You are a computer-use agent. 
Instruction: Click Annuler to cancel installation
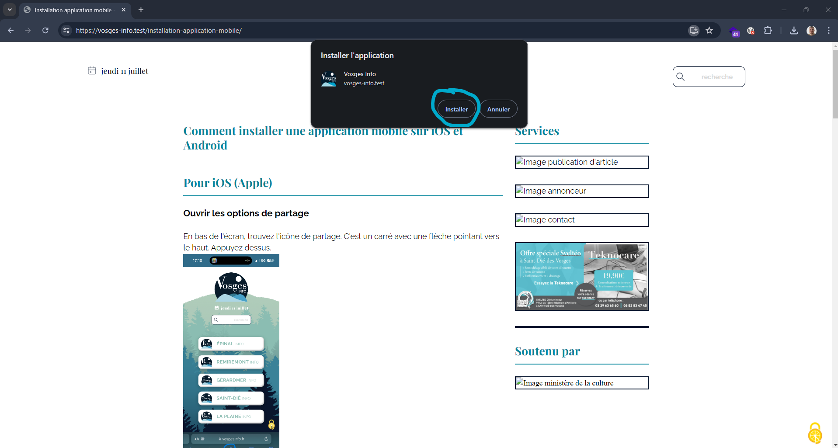pyautogui.click(x=498, y=109)
